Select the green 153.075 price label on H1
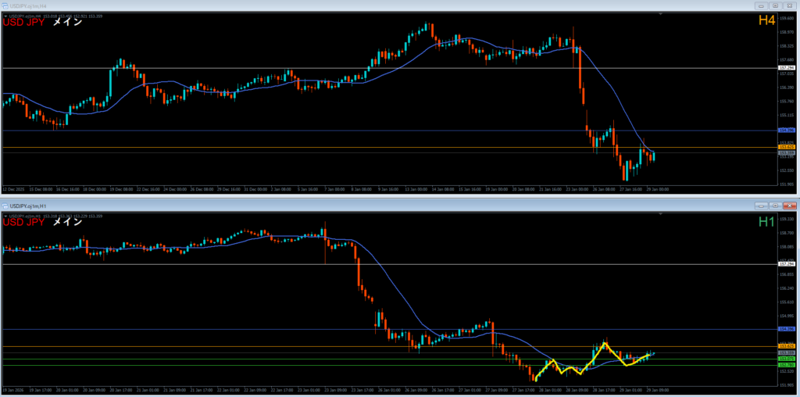This screenshot has width=800, height=397. [x=787, y=359]
